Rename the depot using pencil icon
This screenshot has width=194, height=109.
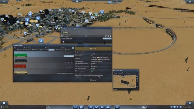pos(87,28)
